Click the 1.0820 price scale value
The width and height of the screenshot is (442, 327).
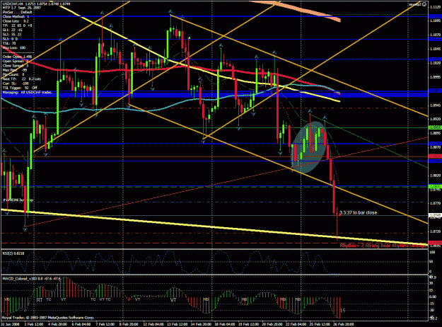coord(435,176)
